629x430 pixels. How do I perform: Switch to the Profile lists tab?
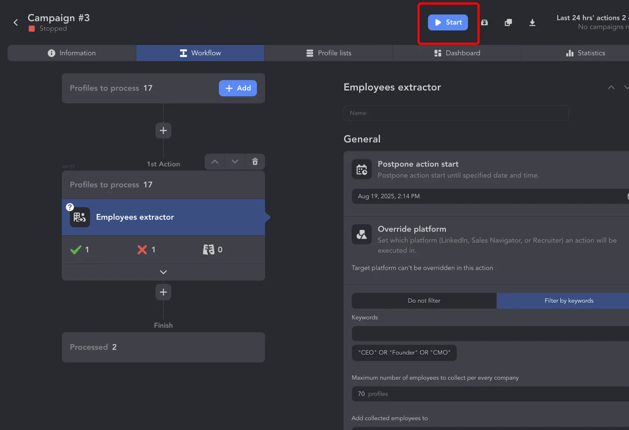click(329, 53)
